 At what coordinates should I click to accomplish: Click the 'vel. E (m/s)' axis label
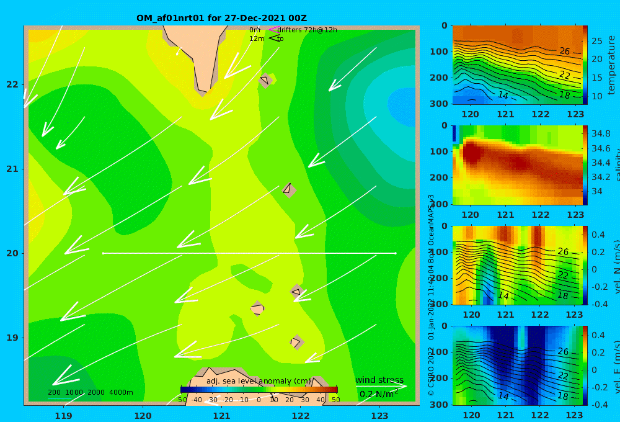pyautogui.click(x=617, y=366)
